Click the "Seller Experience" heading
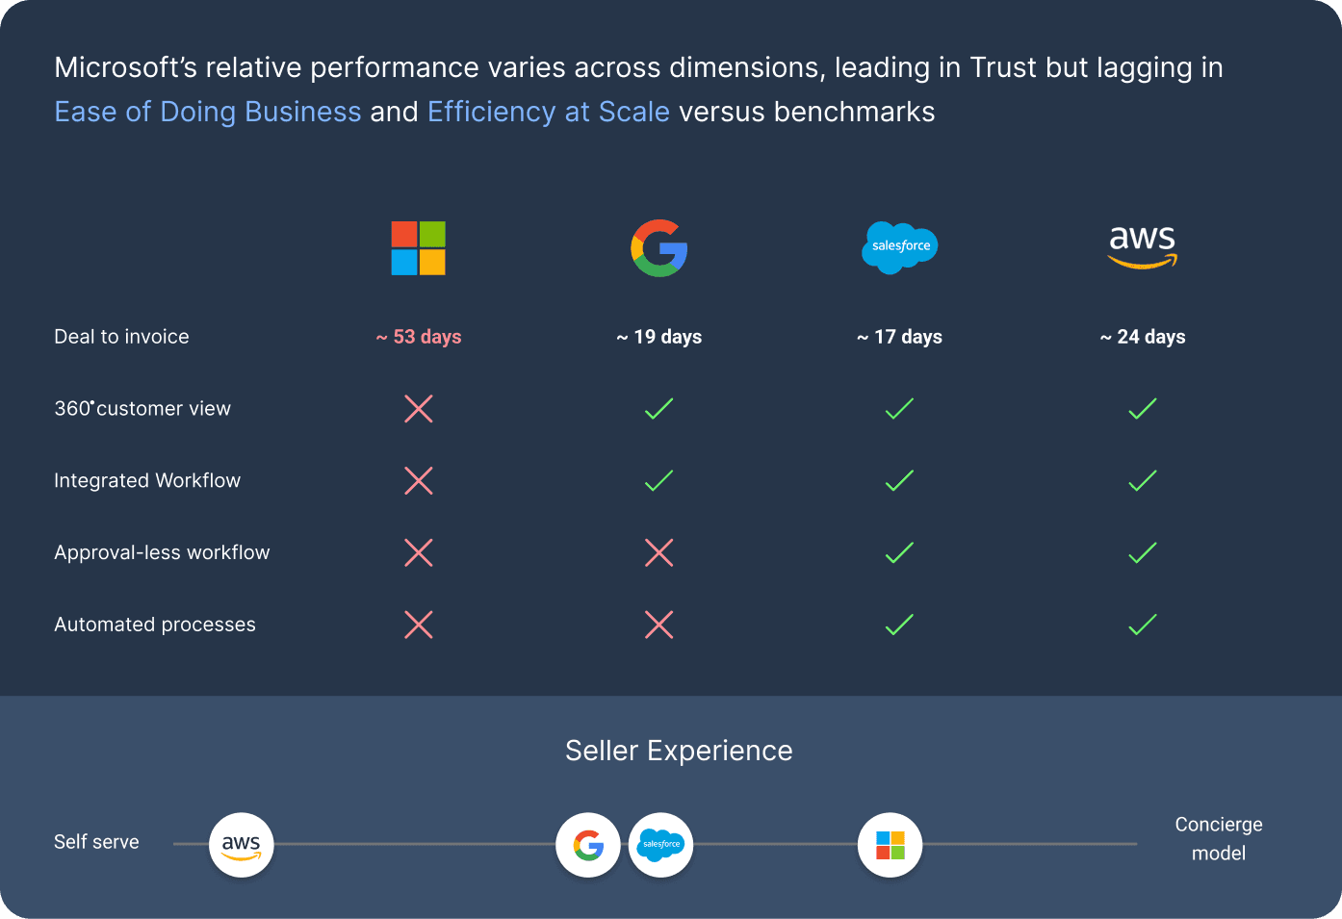 (679, 751)
